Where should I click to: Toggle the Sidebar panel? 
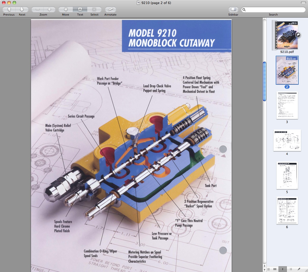(x=233, y=10)
